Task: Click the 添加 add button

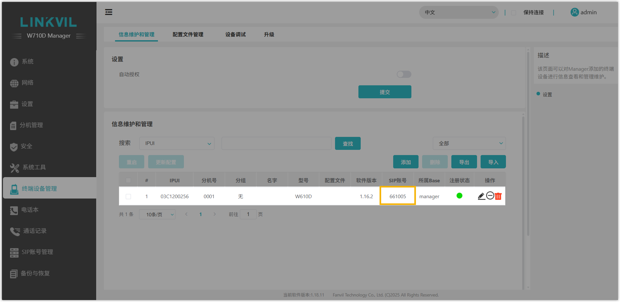Action: point(406,162)
